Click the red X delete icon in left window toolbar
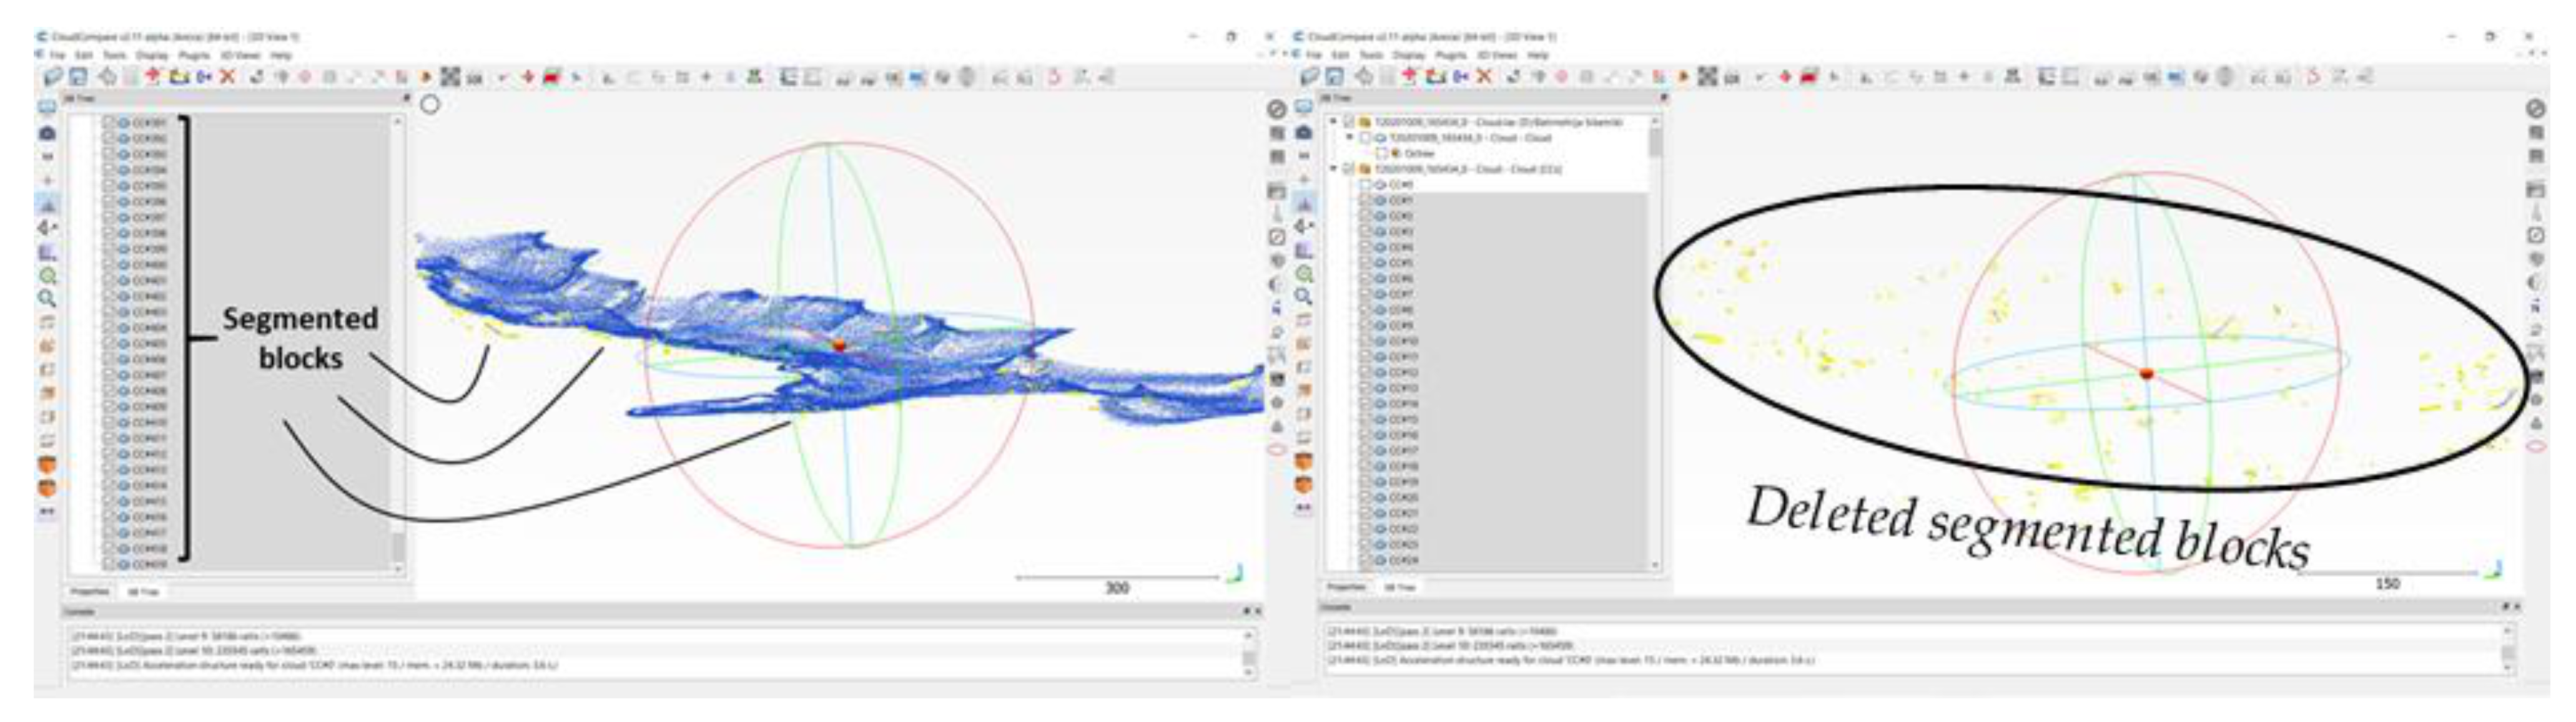The height and width of the screenshot is (722, 2576). (x=228, y=77)
